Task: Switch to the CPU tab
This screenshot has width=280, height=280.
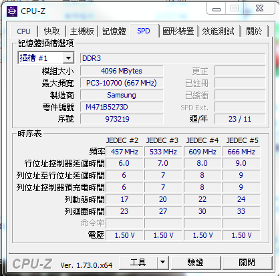Action: pyautogui.click(x=23, y=31)
